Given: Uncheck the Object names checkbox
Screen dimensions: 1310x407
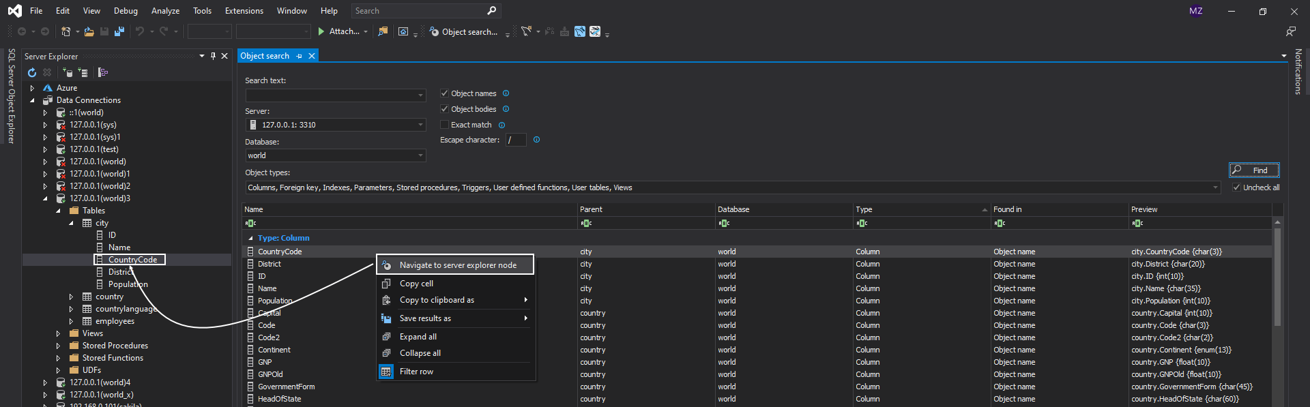Looking at the screenshot, I should 444,93.
